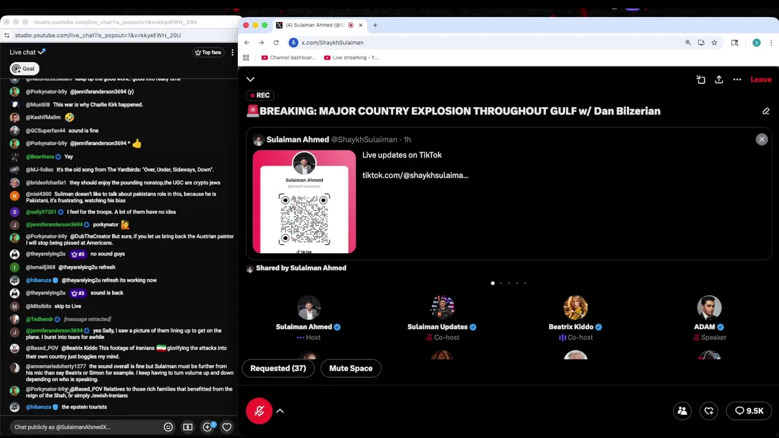Open the Channel dashboard bookmark

click(x=288, y=58)
